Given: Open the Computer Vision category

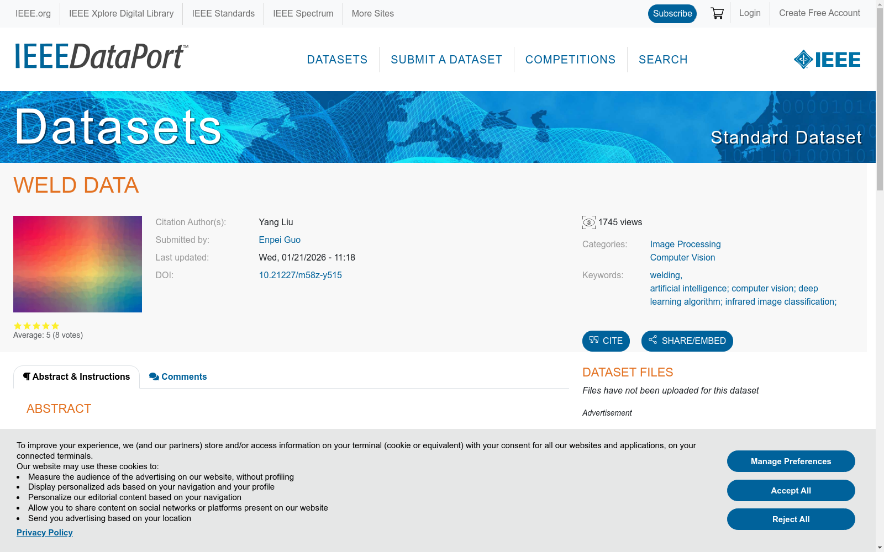Looking at the screenshot, I should 682,258.
